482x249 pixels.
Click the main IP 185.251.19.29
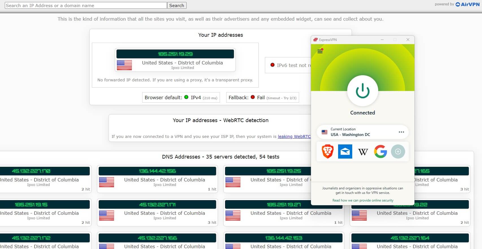175,54
